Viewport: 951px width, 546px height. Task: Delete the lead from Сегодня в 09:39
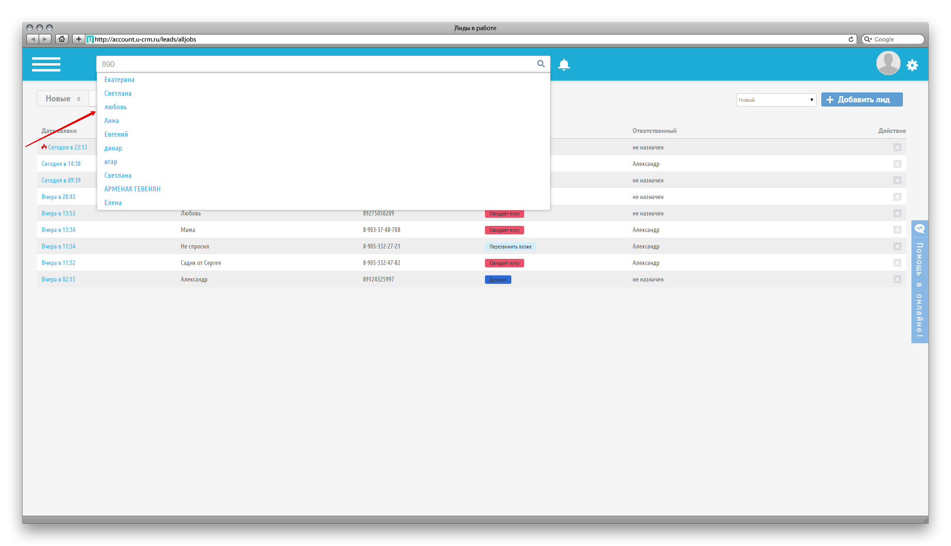[x=897, y=181]
